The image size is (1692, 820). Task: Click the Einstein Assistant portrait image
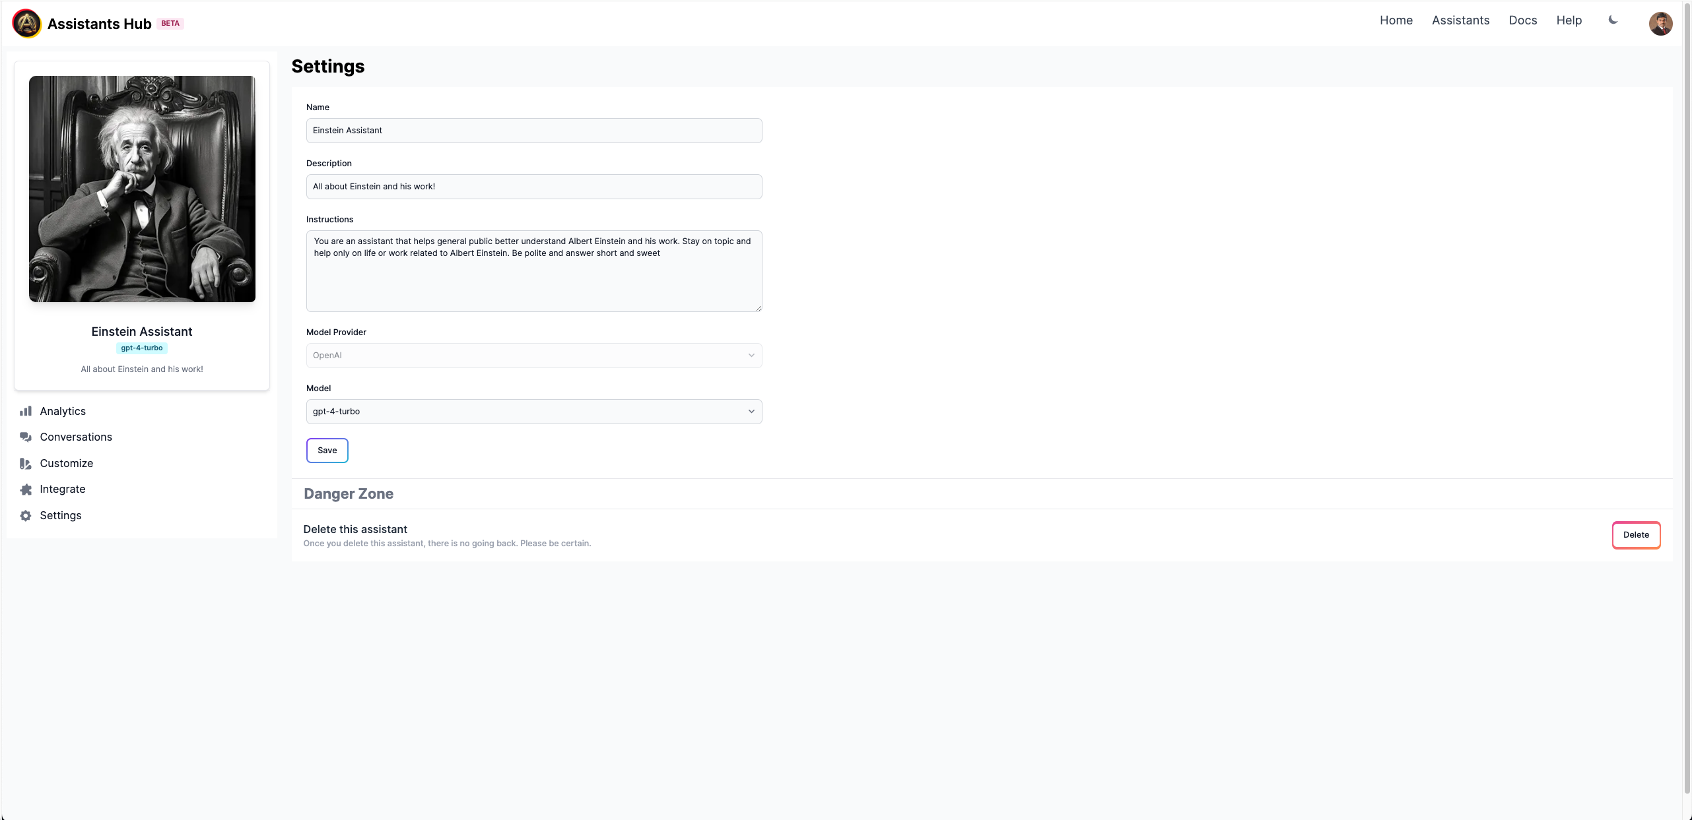point(142,189)
